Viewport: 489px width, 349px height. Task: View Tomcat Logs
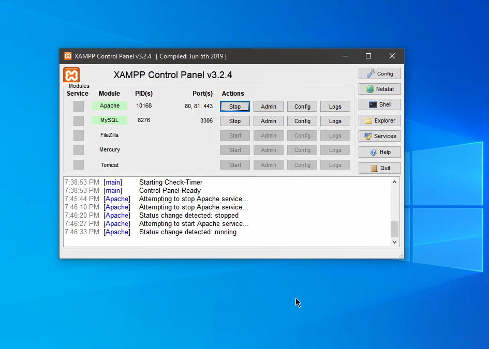335,165
